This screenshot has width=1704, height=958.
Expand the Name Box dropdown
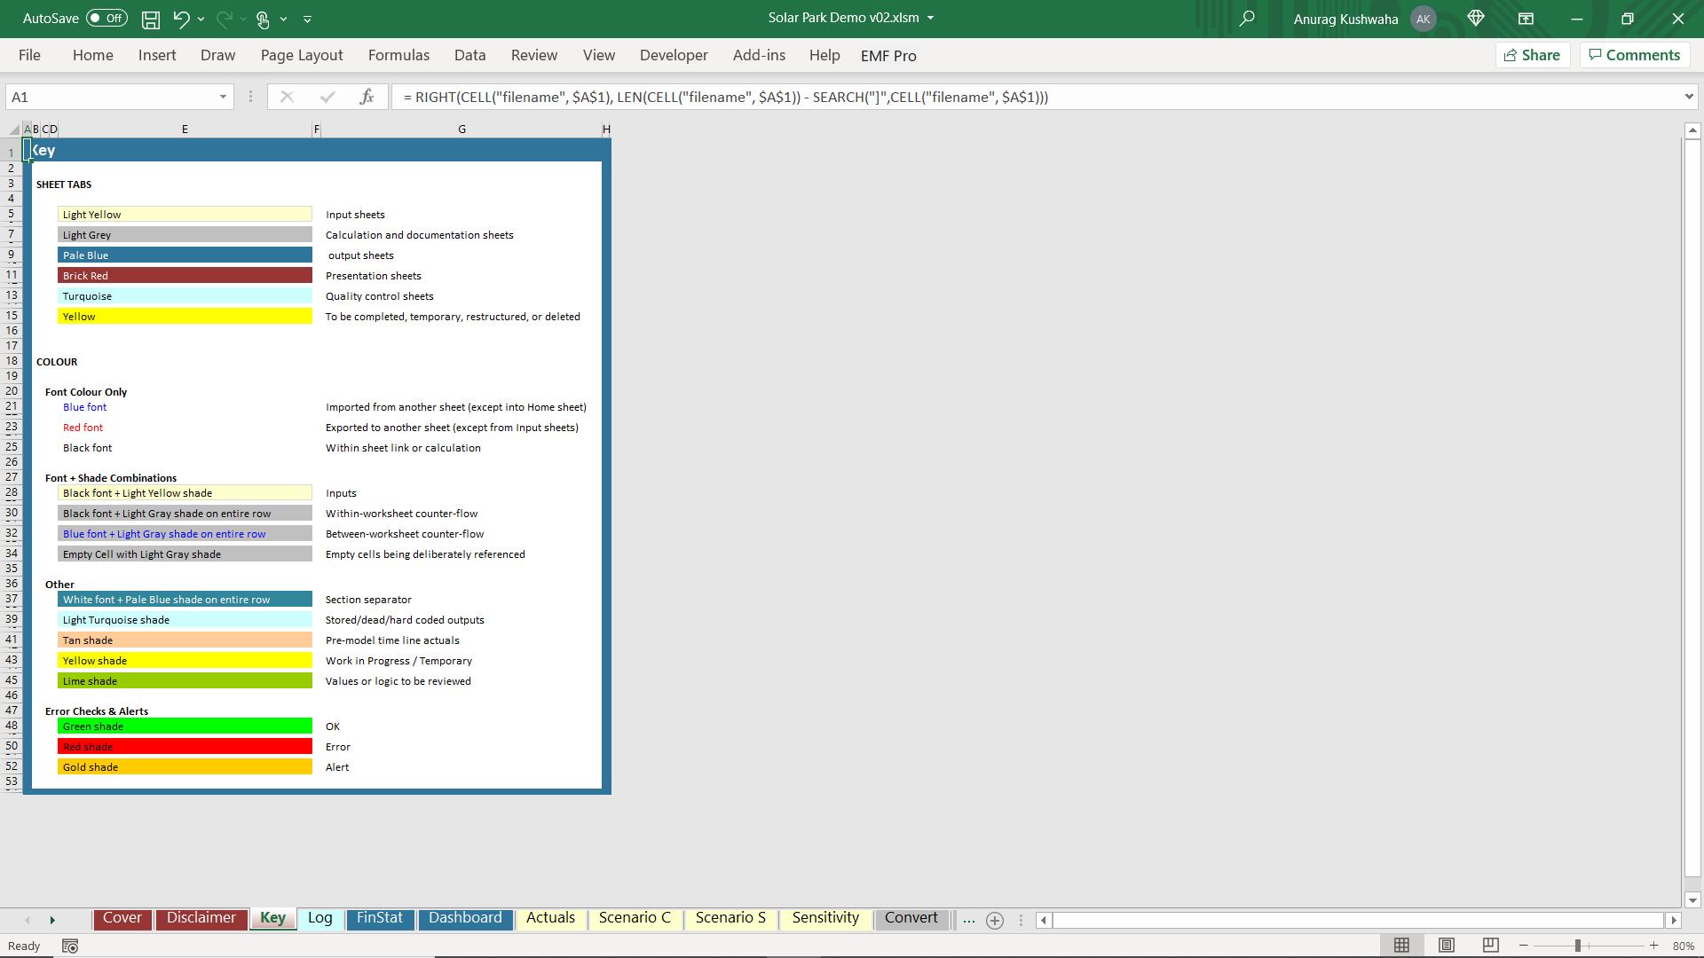(223, 97)
